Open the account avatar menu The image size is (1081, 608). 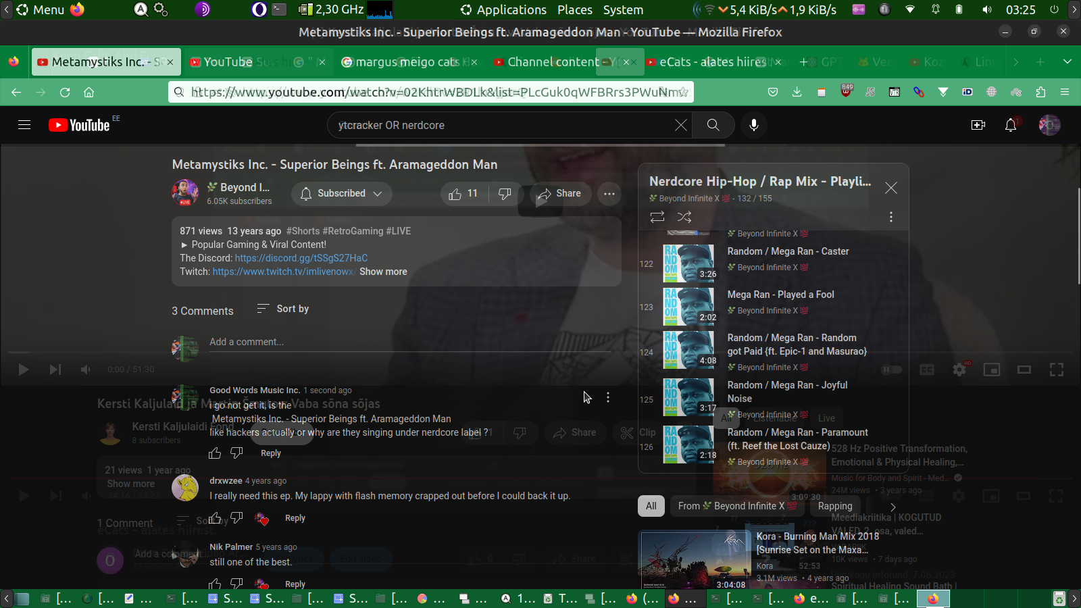(1049, 125)
